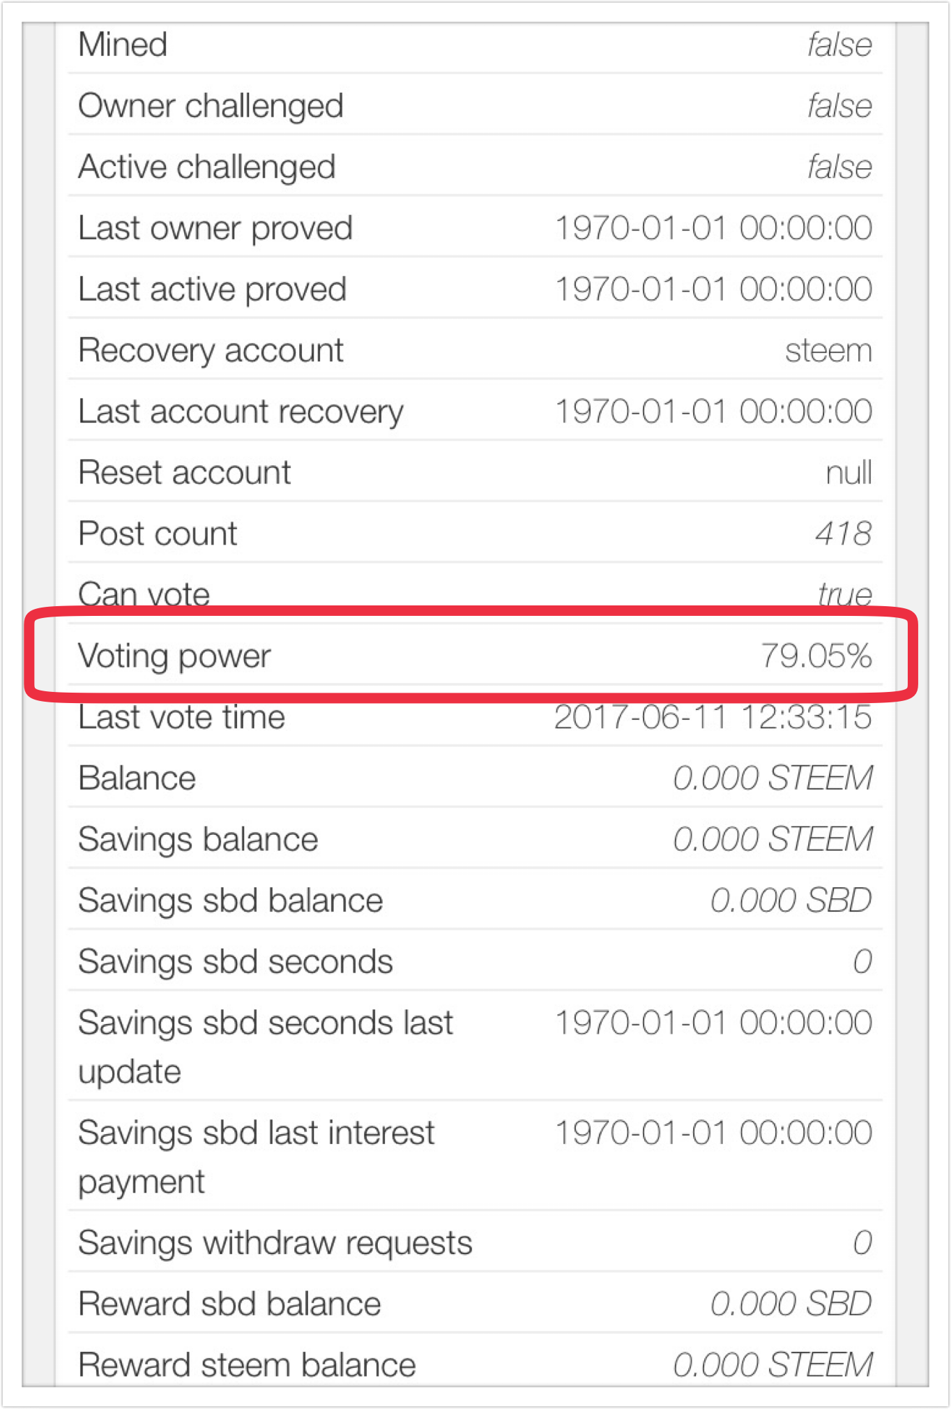Click the Last active proved label
Viewport: 951px width, 1409px height.
pyautogui.click(x=212, y=289)
